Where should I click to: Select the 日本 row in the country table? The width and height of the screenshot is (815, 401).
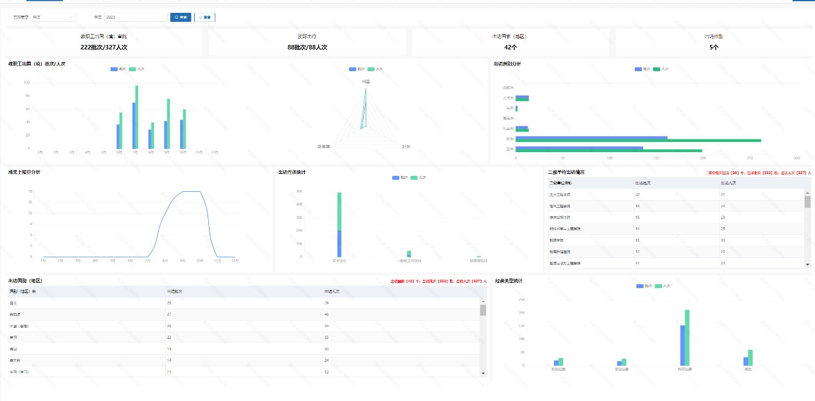coord(242,303)
